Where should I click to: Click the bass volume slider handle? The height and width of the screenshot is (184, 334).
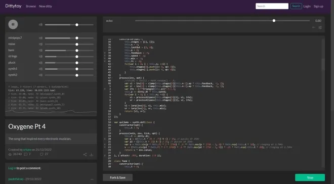pyautogui.click(x=77, y=51)
